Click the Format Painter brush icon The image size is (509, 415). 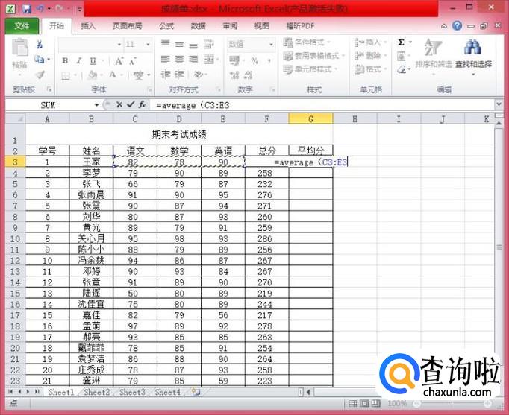coord(40,75)
